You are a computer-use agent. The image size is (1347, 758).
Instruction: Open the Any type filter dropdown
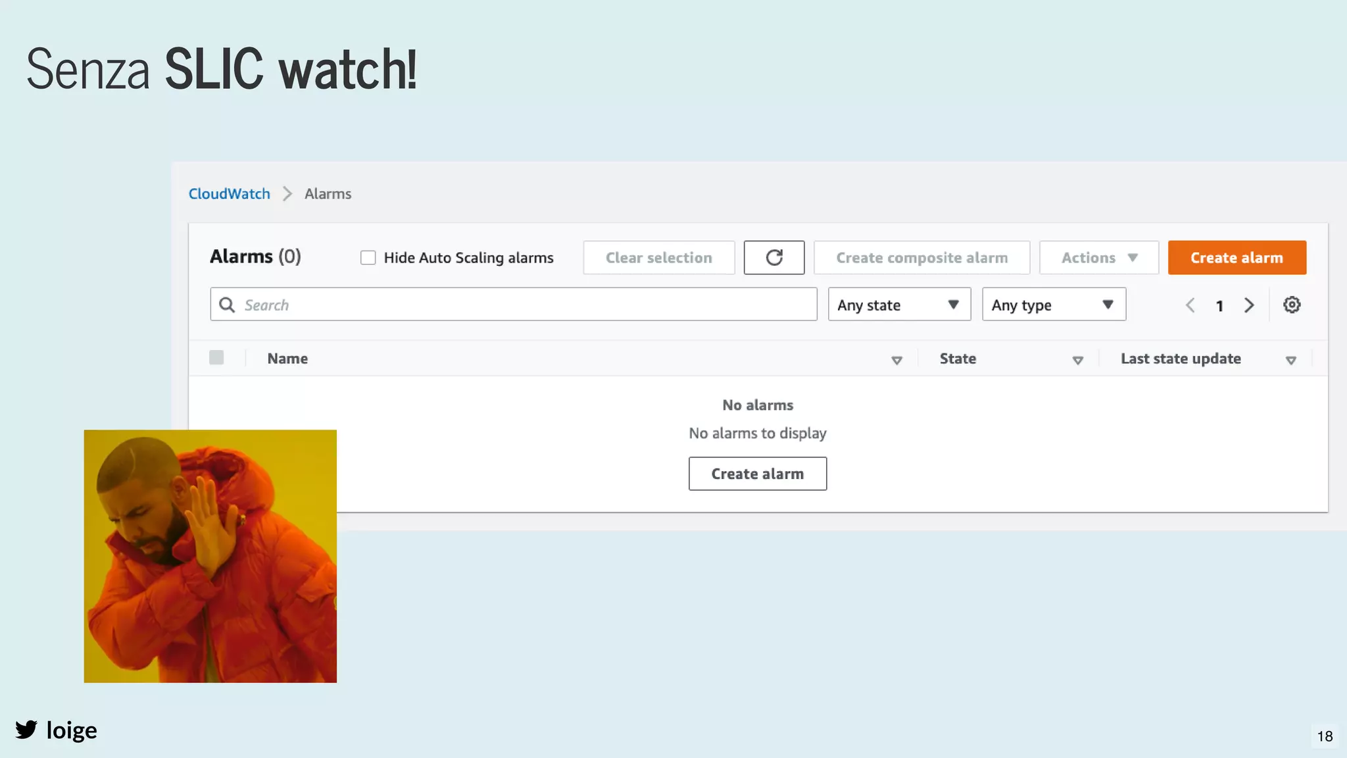pyautogui.click(x=1053, y=305)
